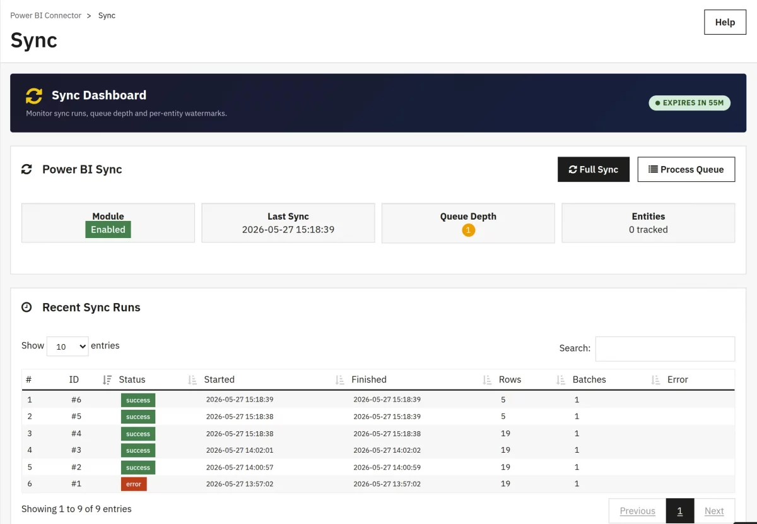
Task: Sort by Status column sort icon
Action: [x=192, y=380]
